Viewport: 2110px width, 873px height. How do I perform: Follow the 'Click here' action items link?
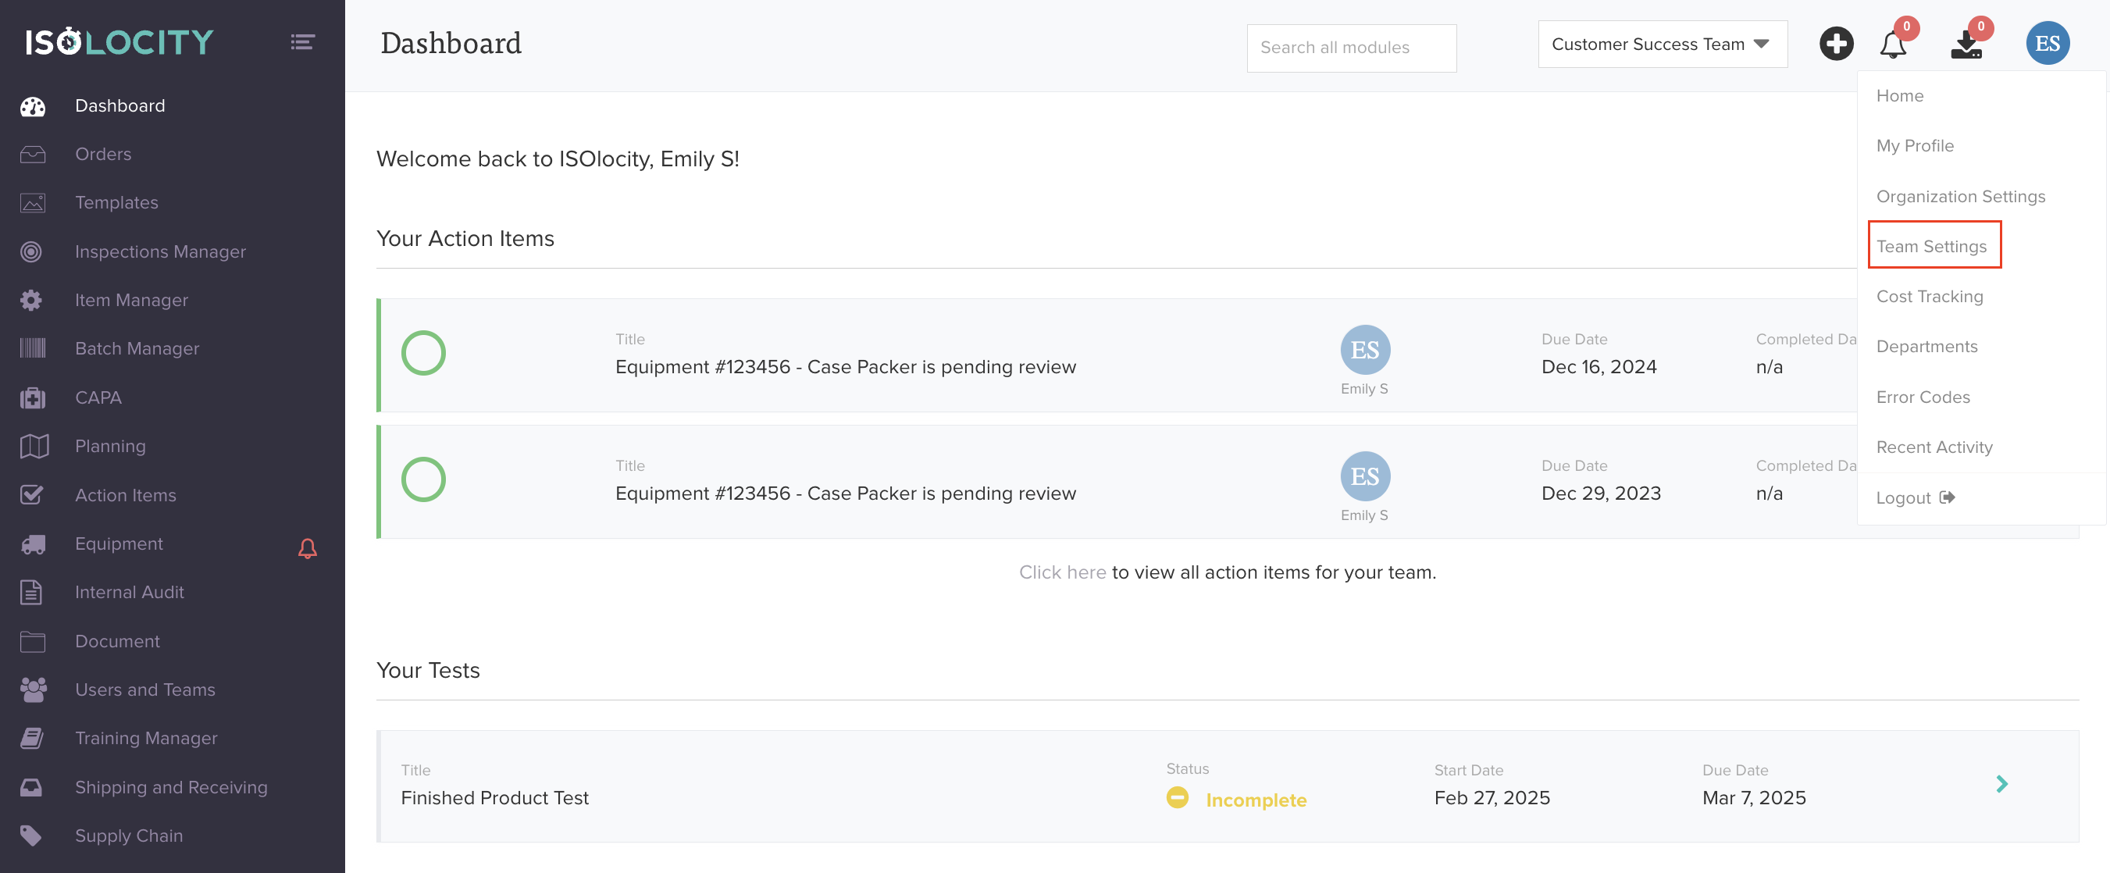click(1061, 572)
